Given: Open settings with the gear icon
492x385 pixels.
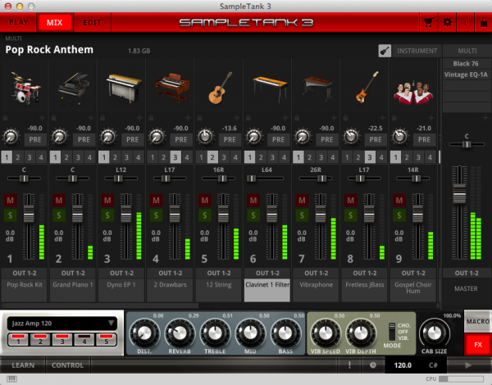Looking at the screenshot, I should [x=448, y=22].
